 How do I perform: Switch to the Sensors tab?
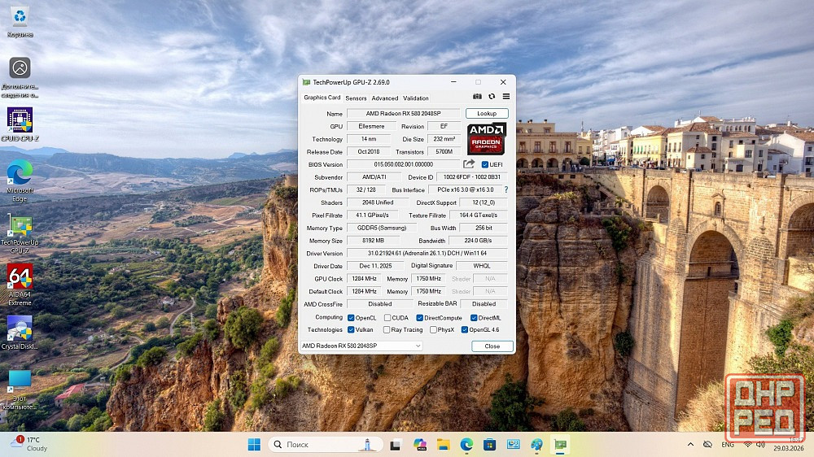(356, 98)
